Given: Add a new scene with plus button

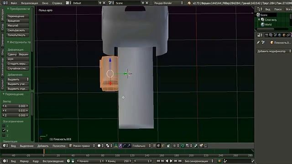Looking at the screenshot, I should tap(143, 3).
